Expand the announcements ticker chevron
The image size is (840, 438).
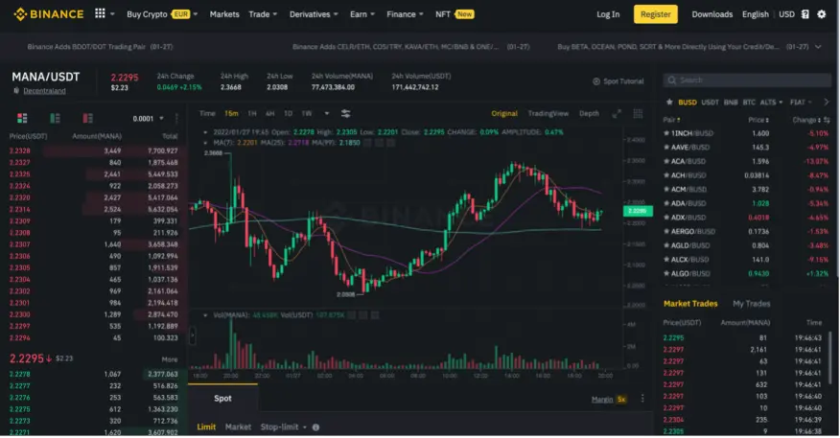tap(818, 47)
